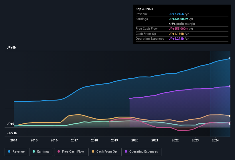Click the 2020 x-axis year label
The height and width of the screenshot is (160, 235).
(x=135, y=140)
